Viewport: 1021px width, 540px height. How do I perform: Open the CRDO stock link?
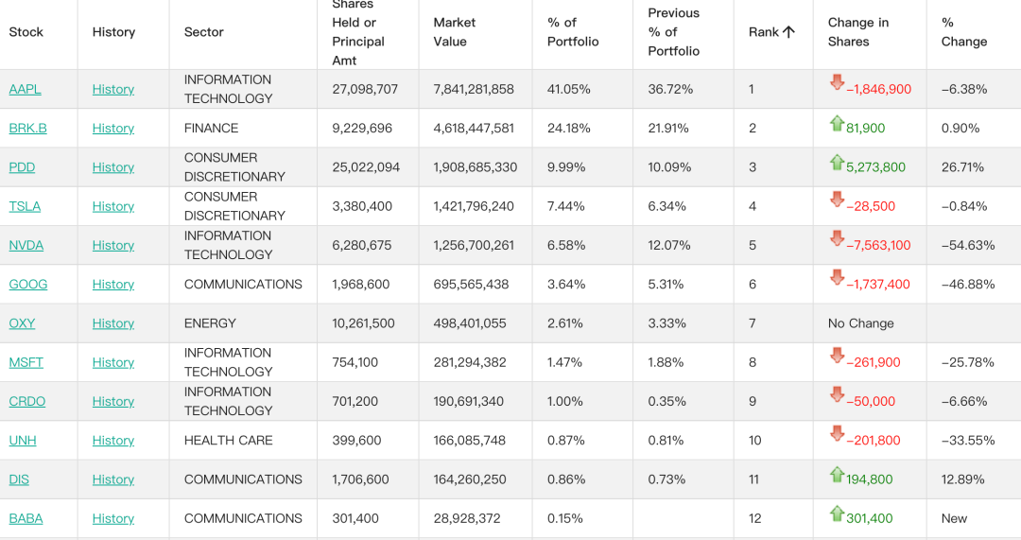click(x=27, y=402)
